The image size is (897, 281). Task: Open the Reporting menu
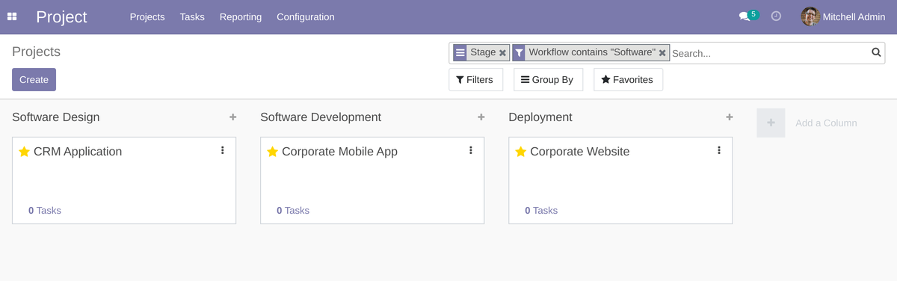pyautogui.click(x=241, y=16)
